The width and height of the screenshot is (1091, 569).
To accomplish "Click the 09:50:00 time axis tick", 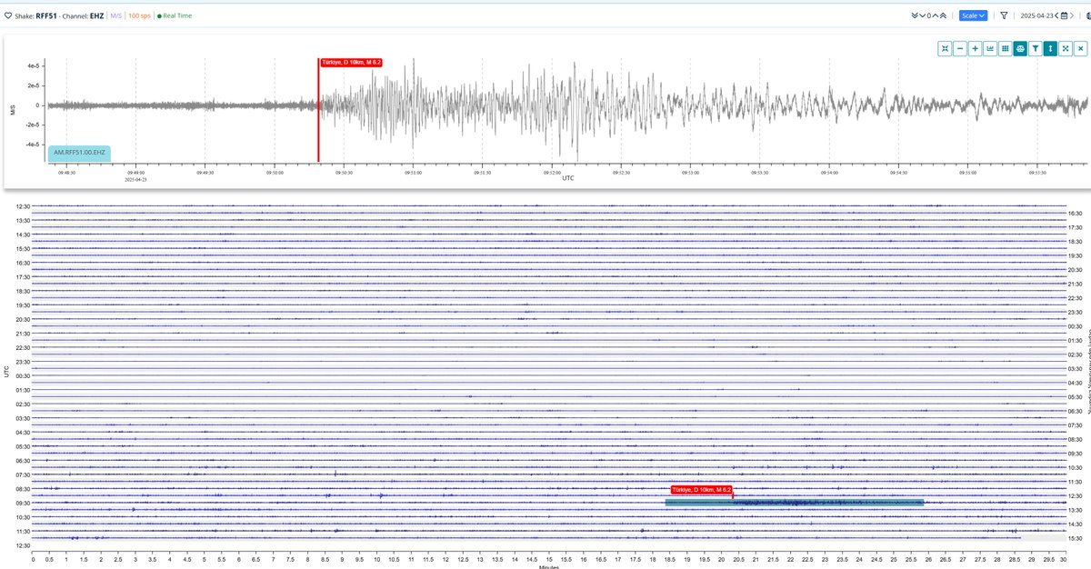I will coord(275,171).
